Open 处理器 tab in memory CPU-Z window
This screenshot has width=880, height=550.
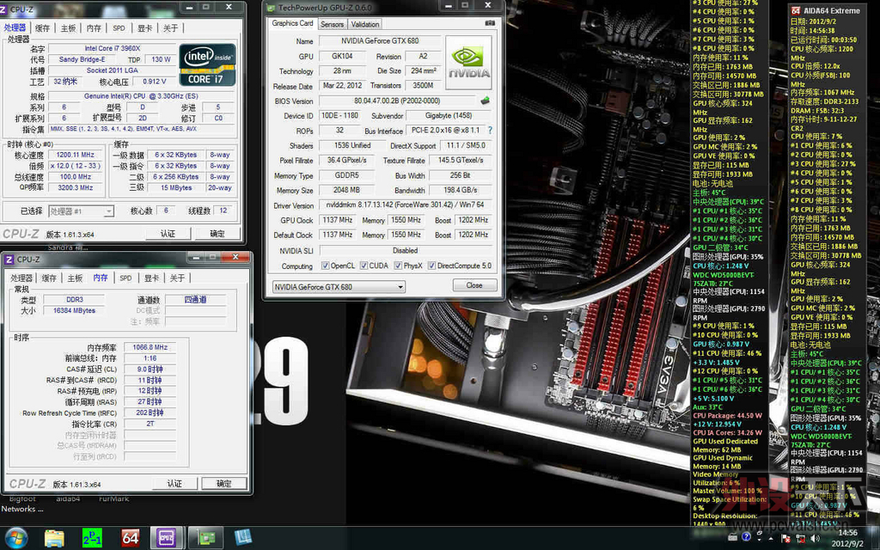[x=21, y=278]
